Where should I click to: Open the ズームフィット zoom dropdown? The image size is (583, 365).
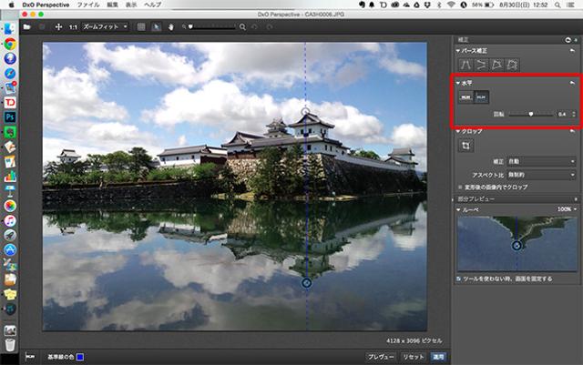coord(105,26)
